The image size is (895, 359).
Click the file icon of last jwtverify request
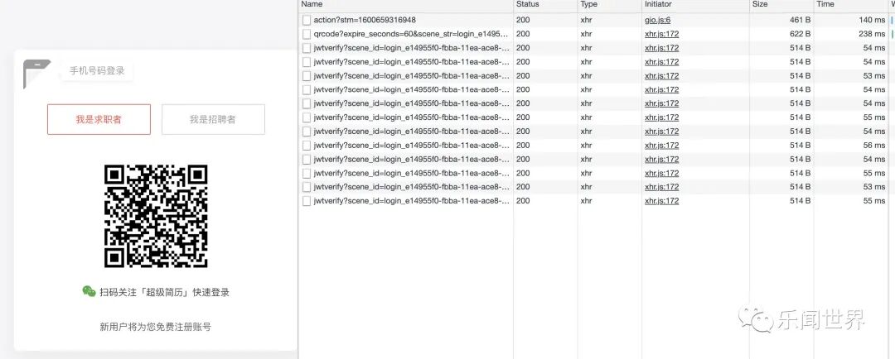[307, 200]
